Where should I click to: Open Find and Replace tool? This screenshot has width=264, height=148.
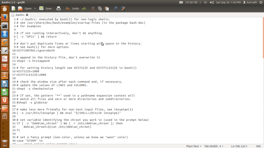(x=123, y=8)
